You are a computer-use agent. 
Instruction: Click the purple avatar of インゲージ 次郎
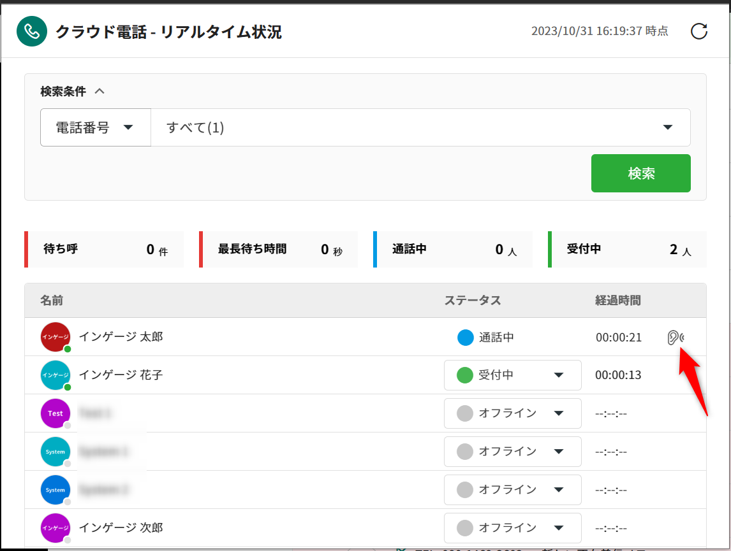tap(55, 528)
